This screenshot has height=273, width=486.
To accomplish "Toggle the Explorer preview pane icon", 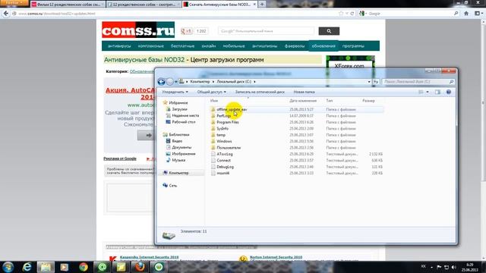I will [437, 92].
